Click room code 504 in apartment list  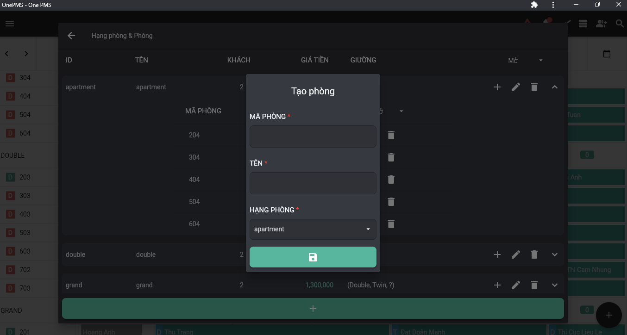click(194, 202)
